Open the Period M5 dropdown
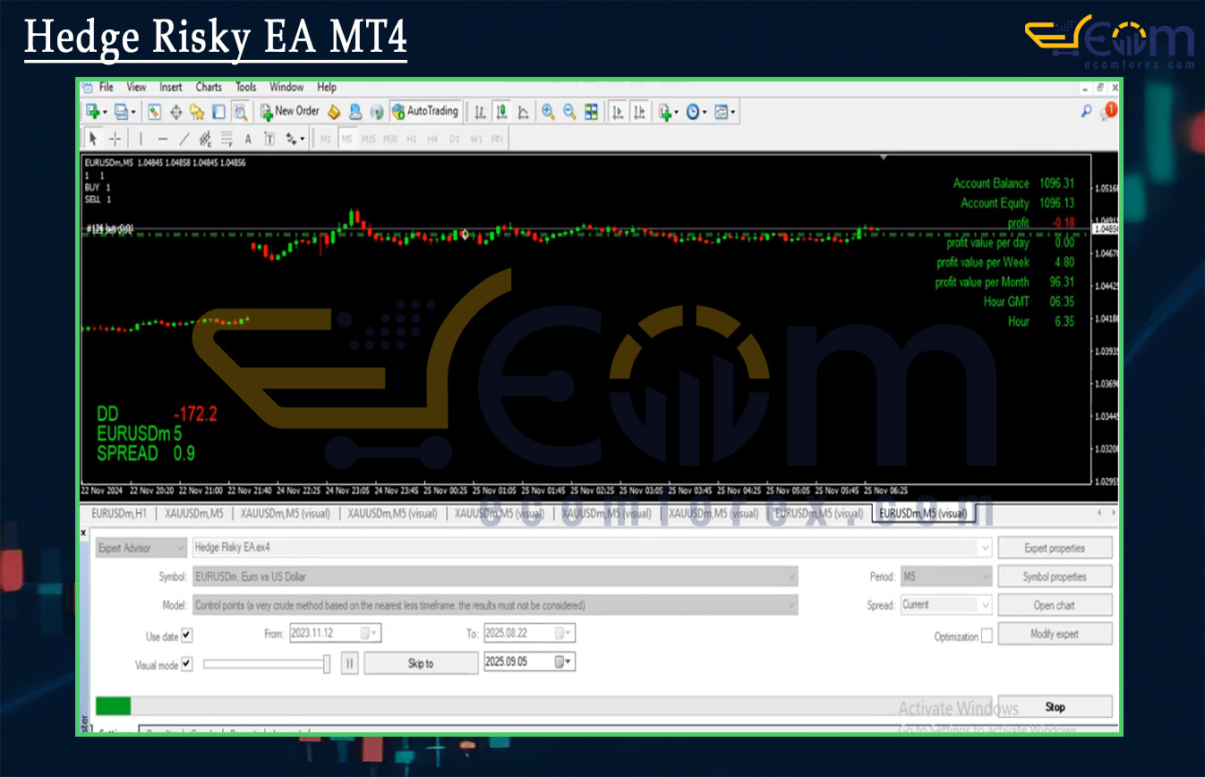Viewport: 1205px width, 777px height. click(985, 576)
